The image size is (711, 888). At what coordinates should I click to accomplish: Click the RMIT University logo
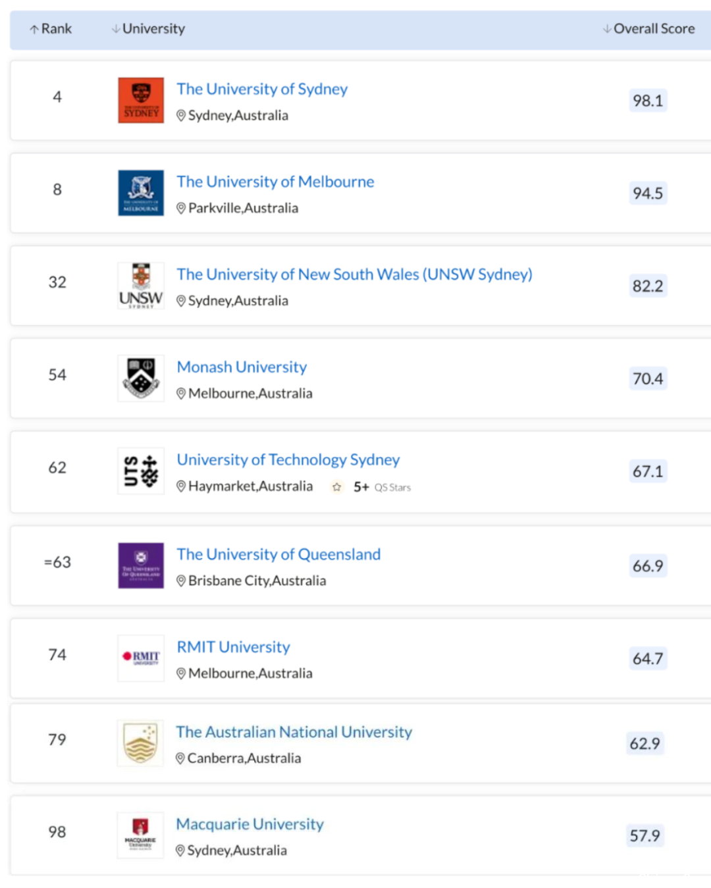[141, 658]
